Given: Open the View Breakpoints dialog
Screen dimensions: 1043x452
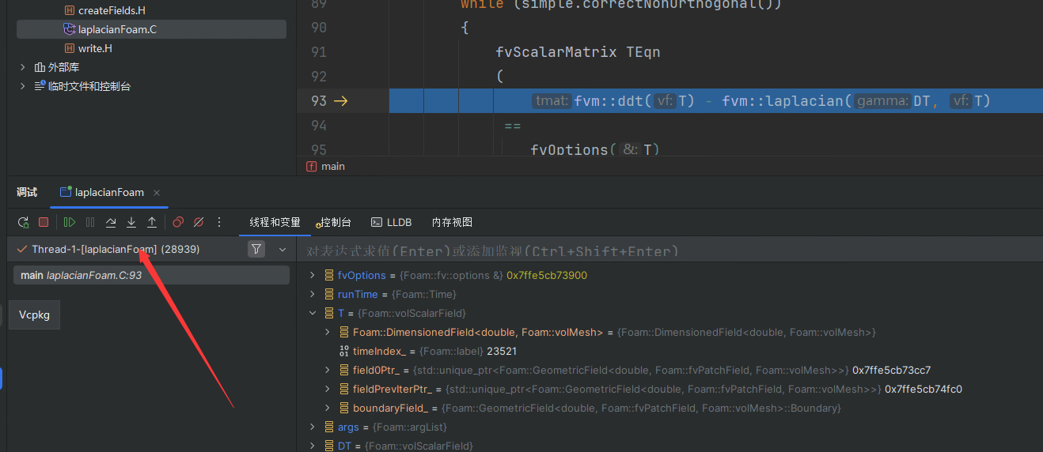Looking at the screenshot, I should click(178, 223).
